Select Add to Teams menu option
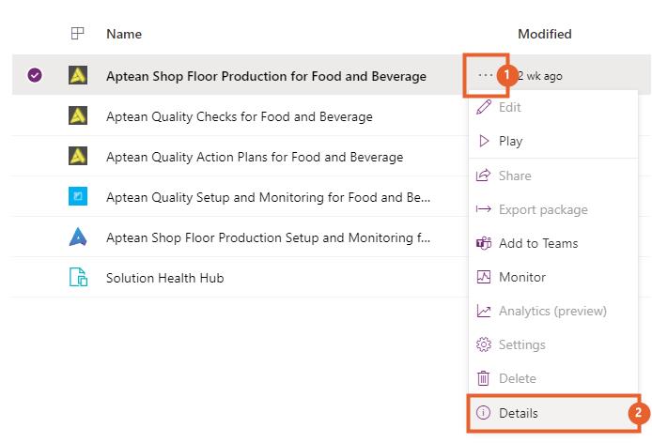Image resolution: width=652 pixels, height=443 pixels. click(x=537, y=243)
